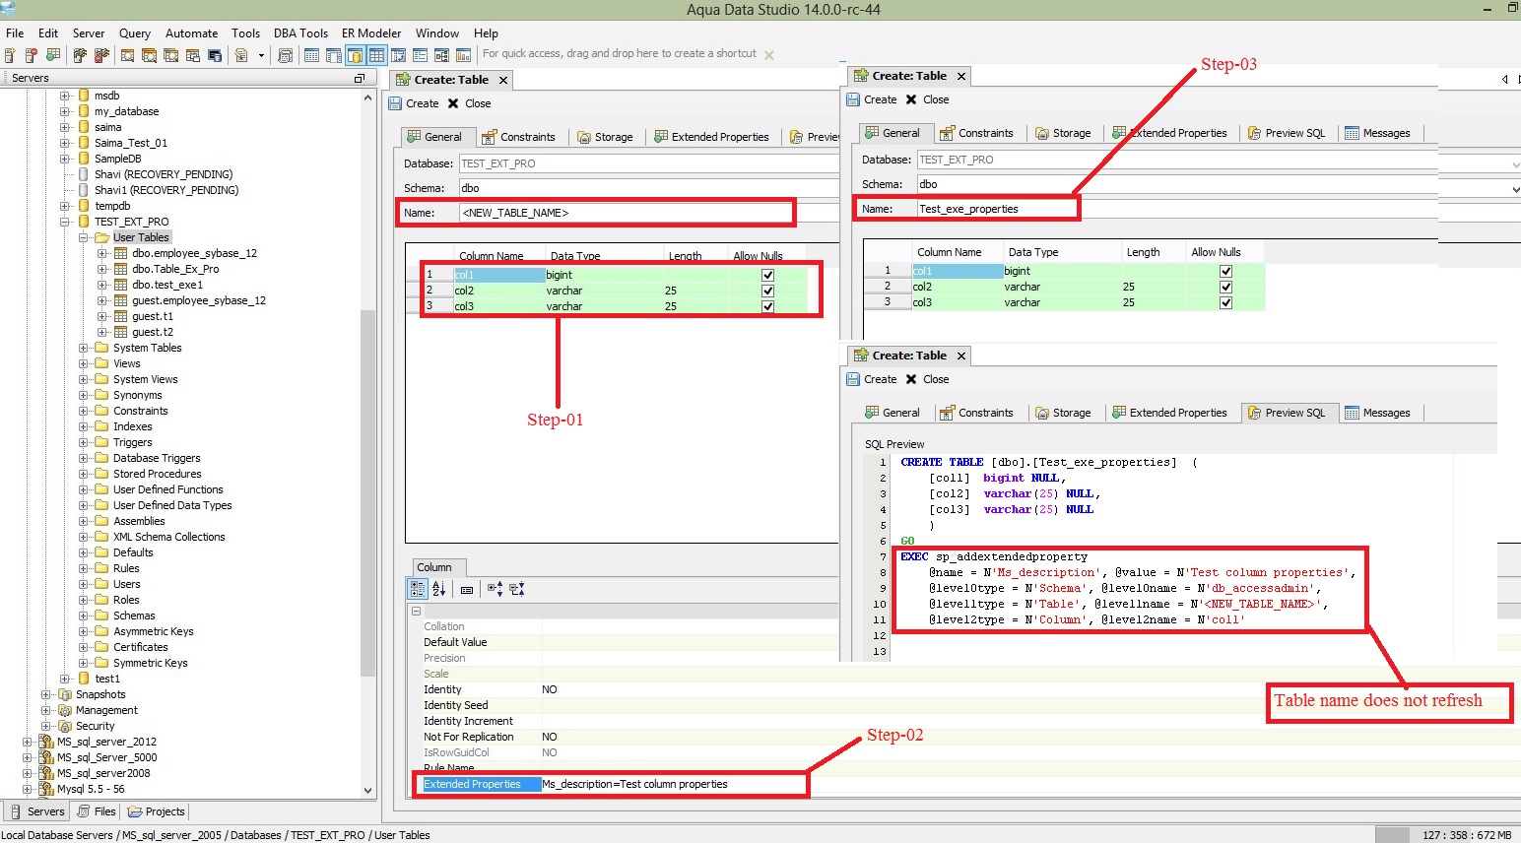Open Messages tab in the Preview SQL panel

point(1377,413)
